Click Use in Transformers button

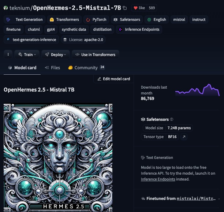tap(95, 55)
